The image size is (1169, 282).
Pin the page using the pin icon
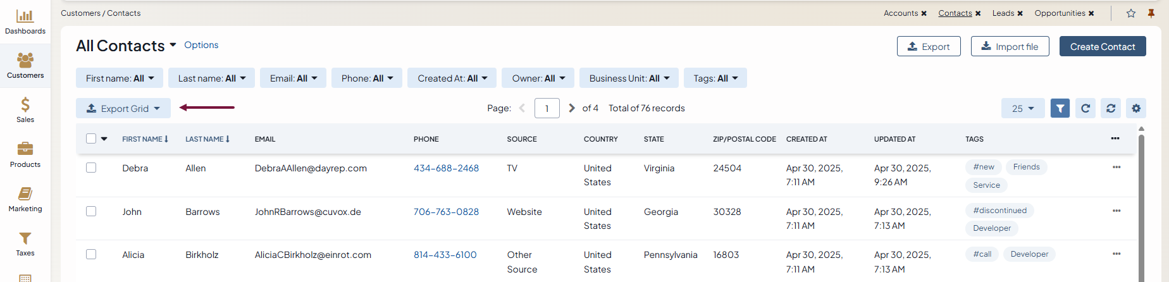(1151, 13)
